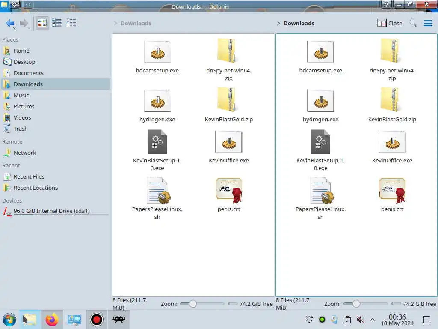Select hydrogen.exe icon in left pane
The image size is (438, 329).
point(157,100)
